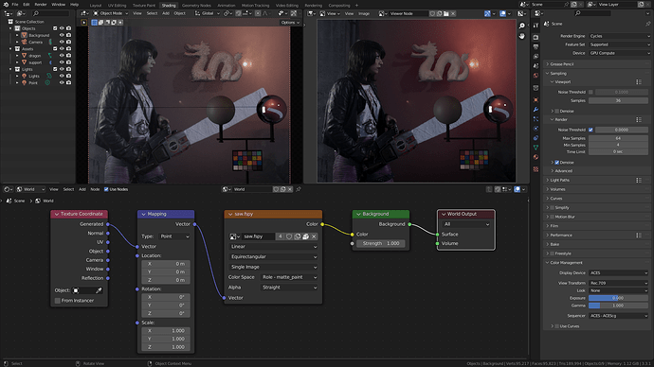Open the Global orientation dropdown
Viewport: 654px width, 367px height.
(208, 13)
